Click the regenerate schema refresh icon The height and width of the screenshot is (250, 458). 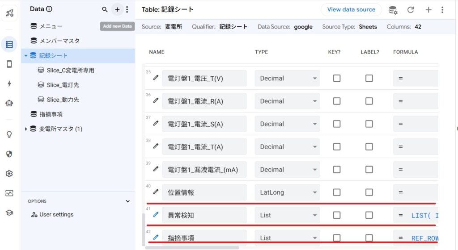[x=411, y=10]
